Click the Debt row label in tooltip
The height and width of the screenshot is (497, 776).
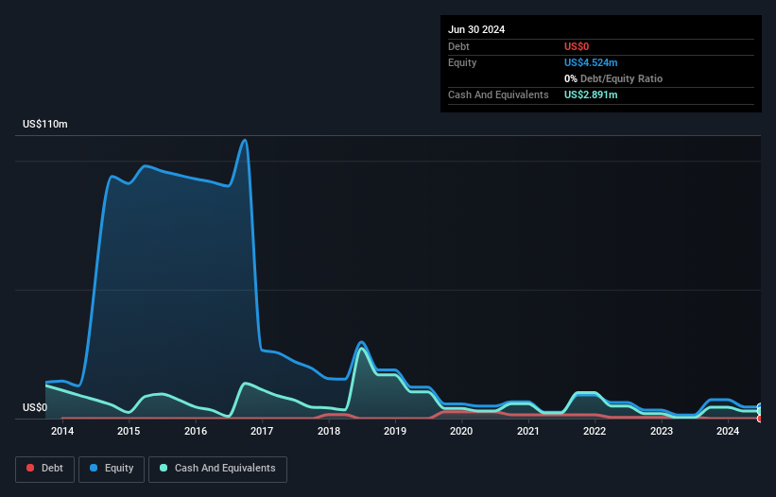[x=458, y=46]
